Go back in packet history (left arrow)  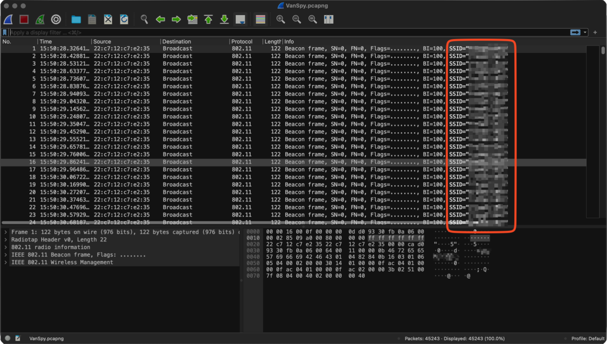tap(161, 19)
